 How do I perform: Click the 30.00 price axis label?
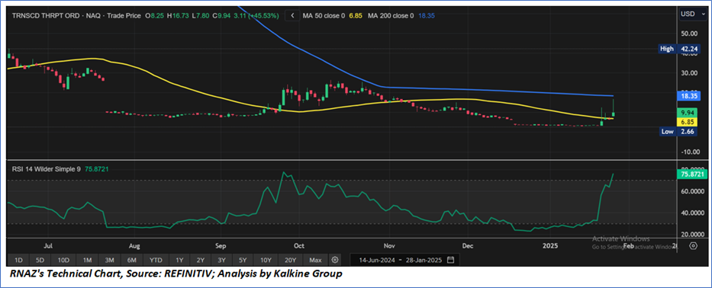tap(689, 72)
